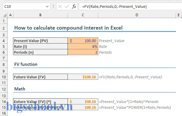
Task: Click the confirm checkmark icon in formula bar
Action: click(x=67, y=6)
